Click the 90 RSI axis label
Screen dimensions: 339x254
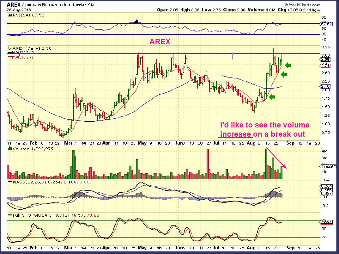coord(324,18)
